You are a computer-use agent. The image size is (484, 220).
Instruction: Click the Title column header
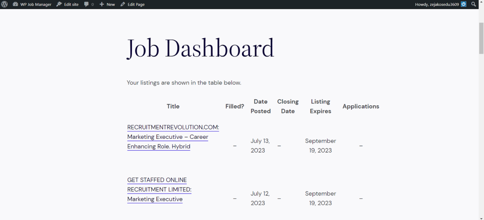[x=173, y=106]
